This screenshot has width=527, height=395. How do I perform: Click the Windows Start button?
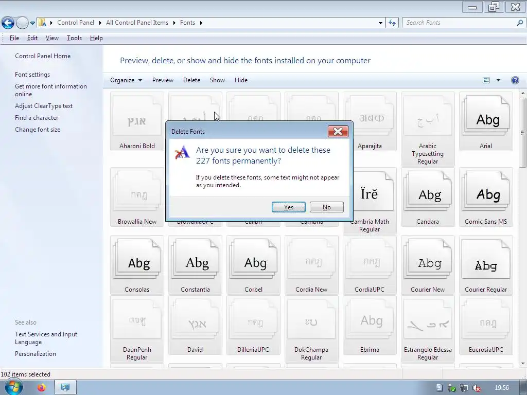point(13,387)
